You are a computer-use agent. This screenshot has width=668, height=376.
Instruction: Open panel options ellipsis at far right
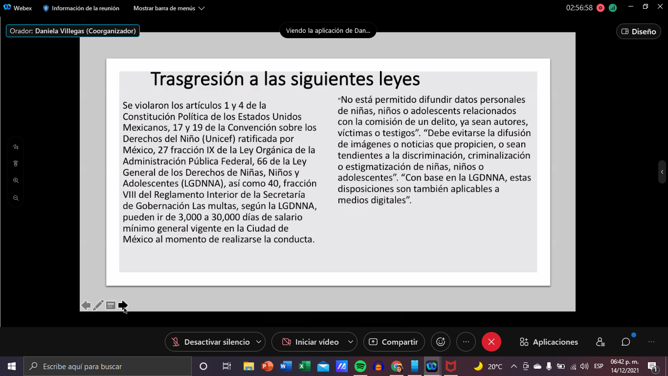tap(651, 342)
